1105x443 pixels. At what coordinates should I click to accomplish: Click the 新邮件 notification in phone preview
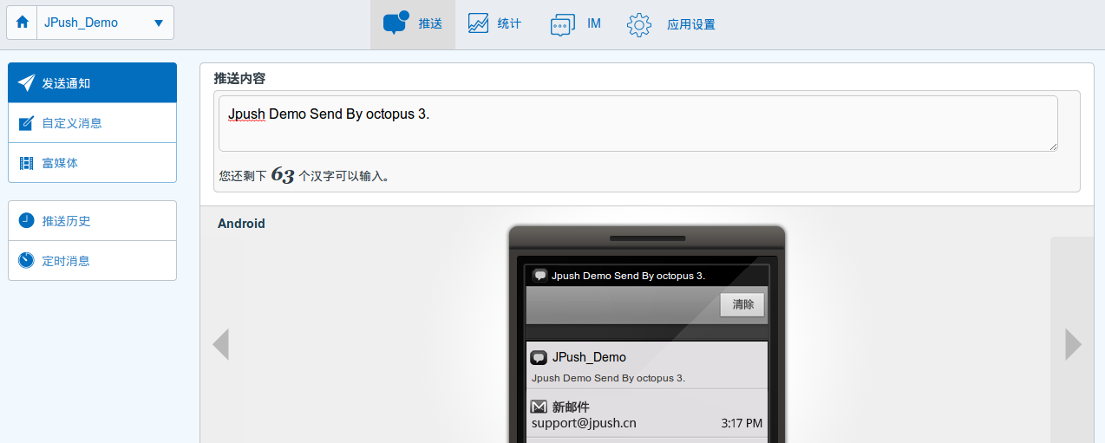[x=647, y=414]
